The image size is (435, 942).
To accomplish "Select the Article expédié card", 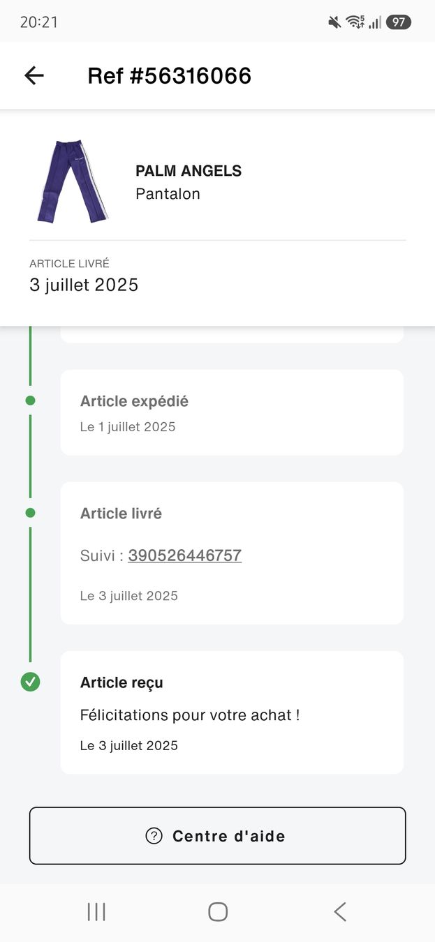I will pos(232,412).
